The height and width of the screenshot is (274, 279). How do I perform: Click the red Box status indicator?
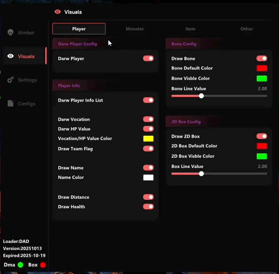coord(43,265)
